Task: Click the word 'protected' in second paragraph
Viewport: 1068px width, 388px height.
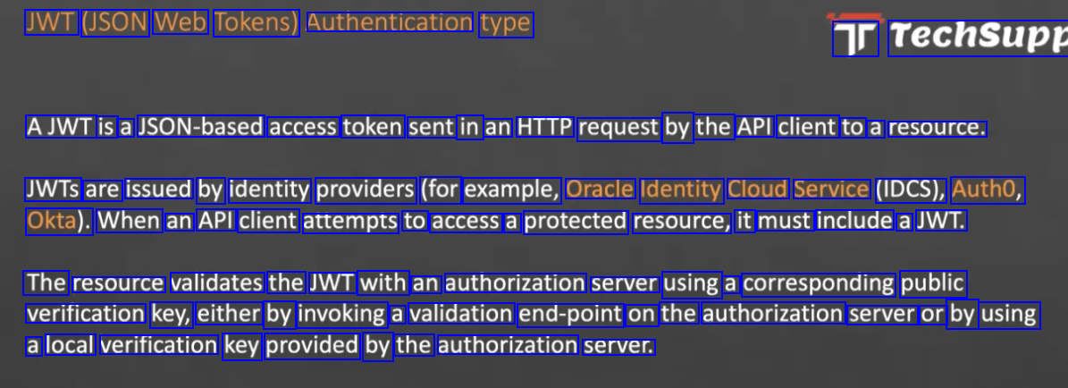Action: (x=576, y=221)
